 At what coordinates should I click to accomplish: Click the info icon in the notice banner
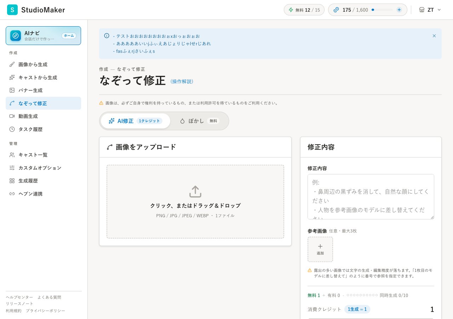pyautogui.click(x=107, y=35)
